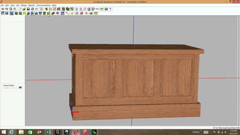The width and height of the screenshot is (240, 135).
Task: Click the CNC toolbar icon
Action: [97, 9]
